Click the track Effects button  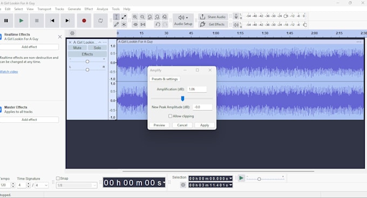point(87,54)
